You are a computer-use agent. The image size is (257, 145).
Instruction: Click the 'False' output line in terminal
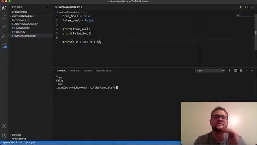click(x=60, y=81)
